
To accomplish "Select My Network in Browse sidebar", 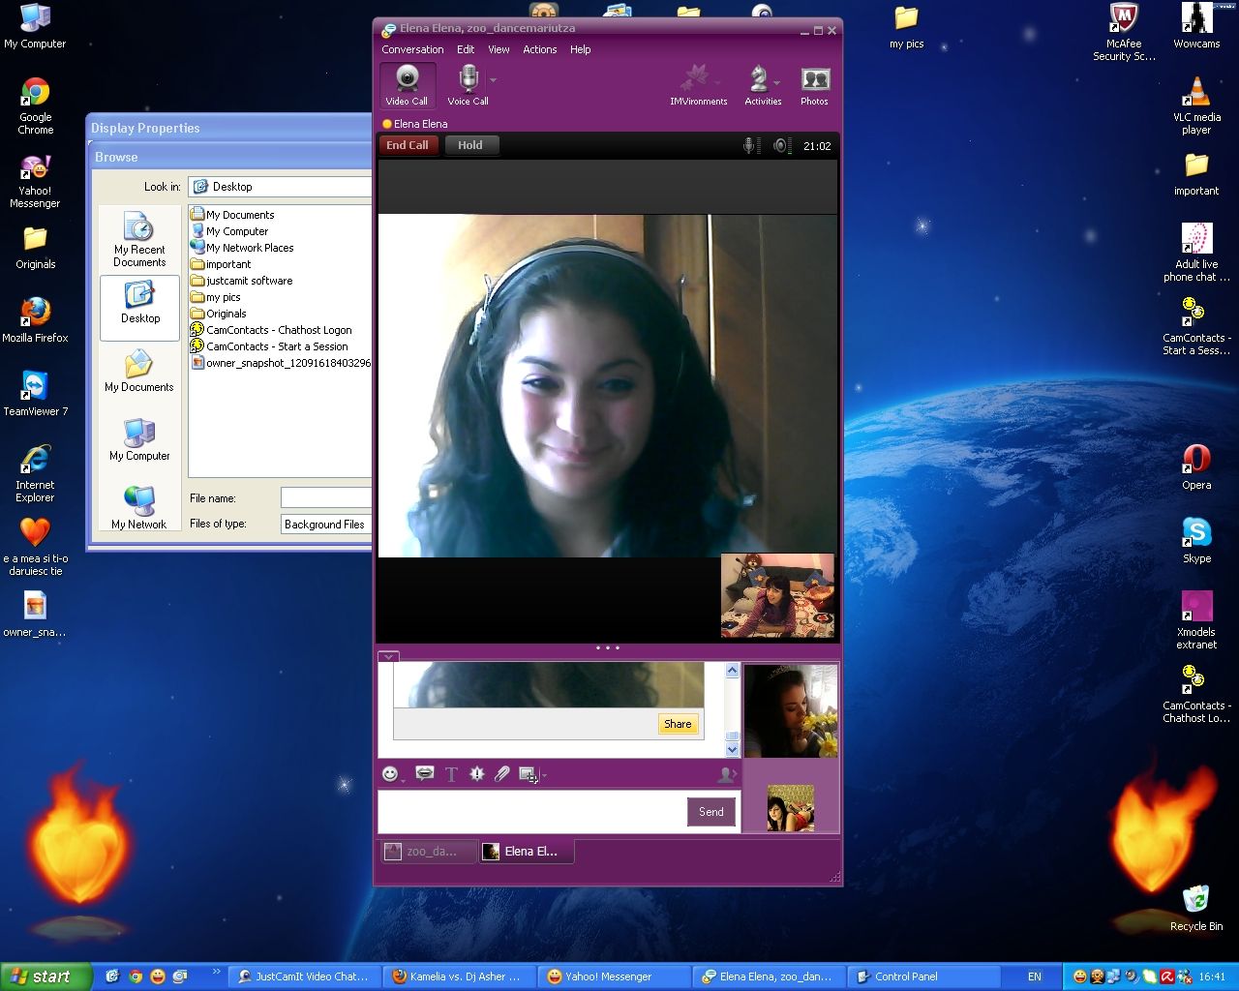I will (139, 508).
